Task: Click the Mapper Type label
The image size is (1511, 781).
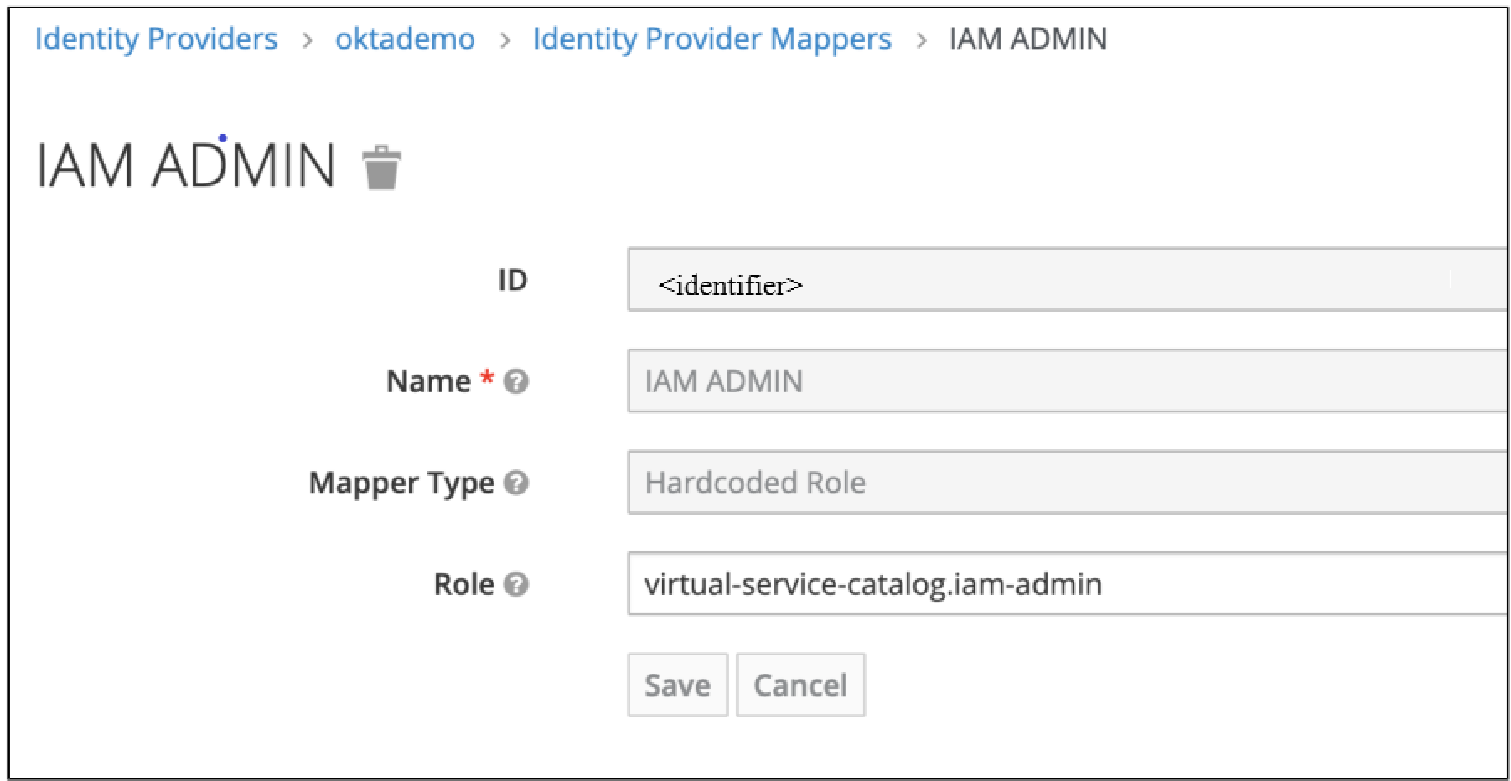Action: coord(401,484)
